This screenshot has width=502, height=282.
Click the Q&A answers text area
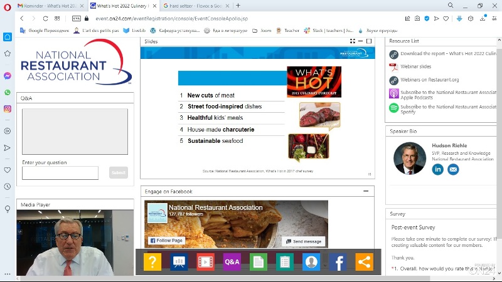tap(75, 132)
